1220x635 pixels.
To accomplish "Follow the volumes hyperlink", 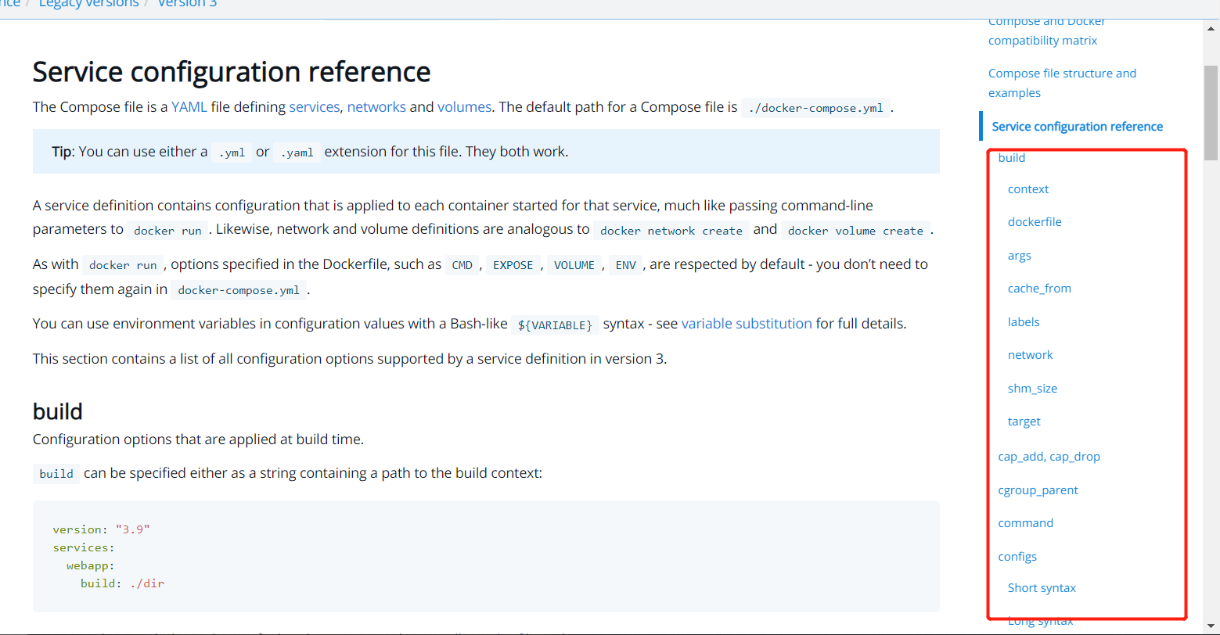I will [464, 107].
